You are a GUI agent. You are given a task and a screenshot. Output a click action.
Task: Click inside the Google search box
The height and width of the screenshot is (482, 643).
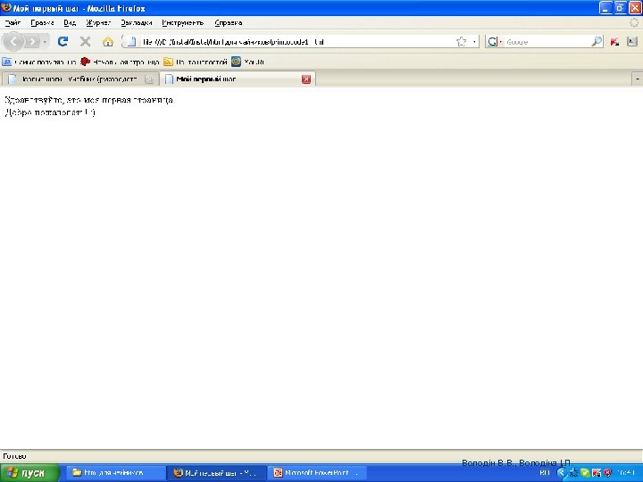pos(547,41)
